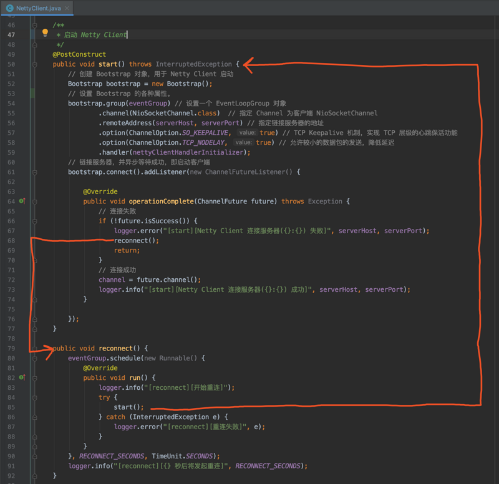This screenshot has height=484, width=499.
Task: Click the override gutter icon beside operationComplete
Action: [x=21, y=201]
